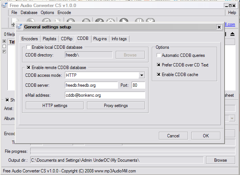Open the File menu
The height and width of the screenshot is (175, 240).
(14, 13)
